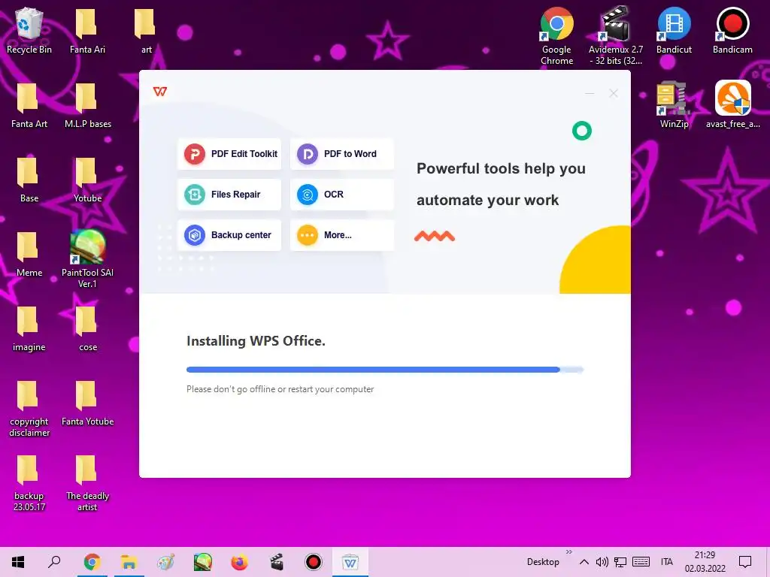This screenshot has height=577, width=770.
Task: Select the Files Repair tool
Action: tap(229, 195)
